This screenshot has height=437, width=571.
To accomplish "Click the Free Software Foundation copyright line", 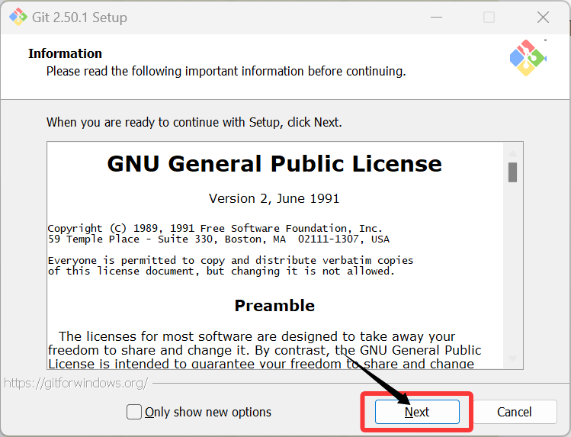I will (x=215, y=228).
